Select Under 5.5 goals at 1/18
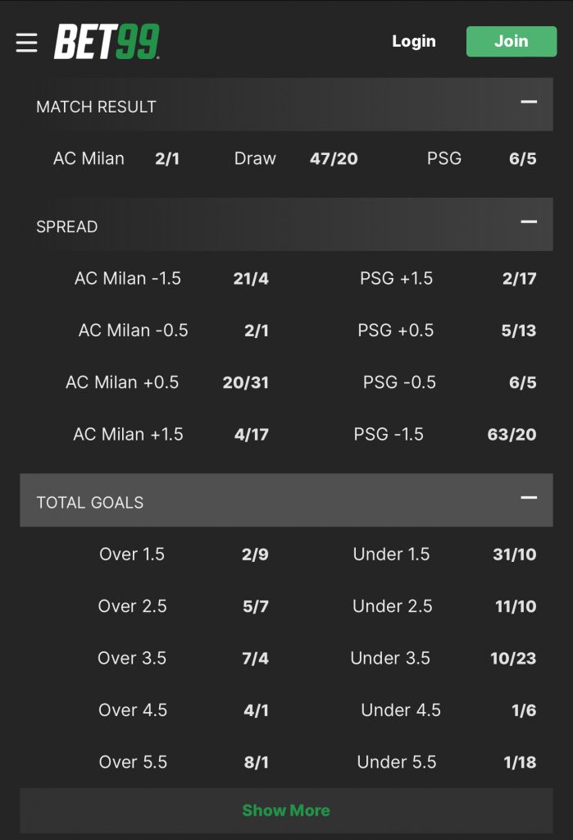The height and width of the screenshot is (840, 573). (447, 762)
